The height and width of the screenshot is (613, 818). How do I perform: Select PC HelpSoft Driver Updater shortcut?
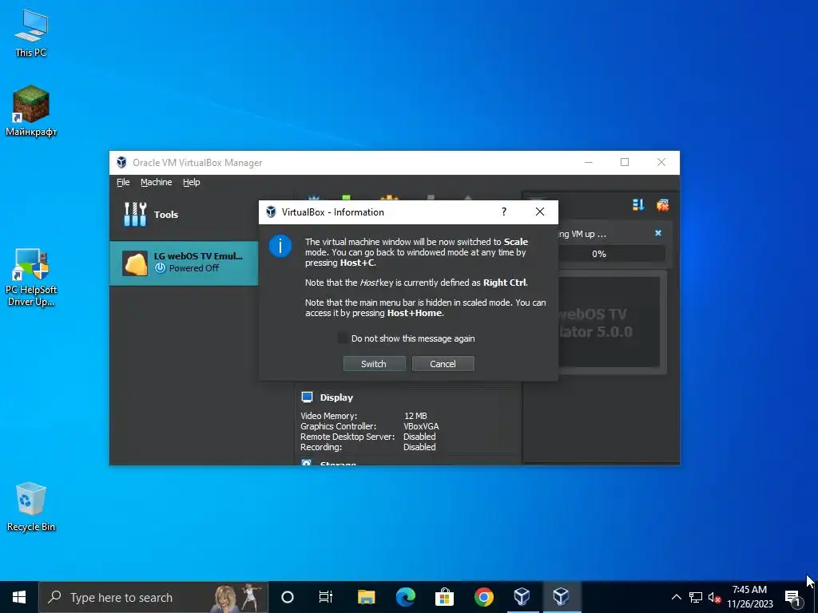pyautogui.click(x=31, y=277)
